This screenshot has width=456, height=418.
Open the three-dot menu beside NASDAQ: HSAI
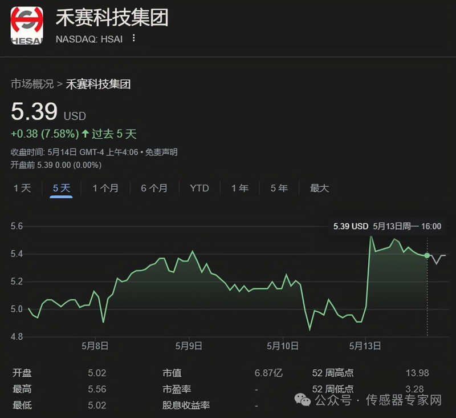point(133,38)
